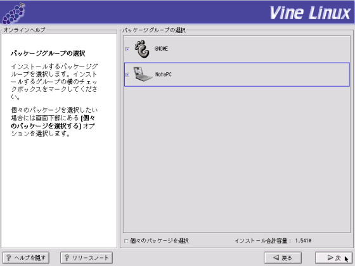Enable 個々のパッケージを選択 checkbox
Viewport: 355px width, 266px height.
click(x=126, y=241)
